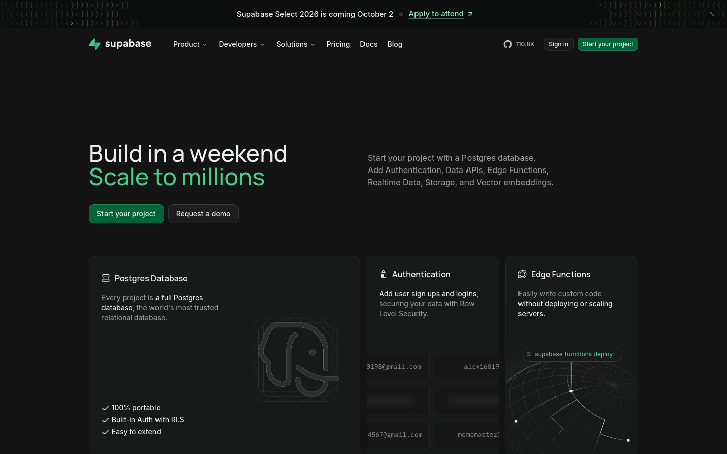Viewport: 727px width, 454px height.
Task: Open the Authentication card title
Action: pos(422,274)
